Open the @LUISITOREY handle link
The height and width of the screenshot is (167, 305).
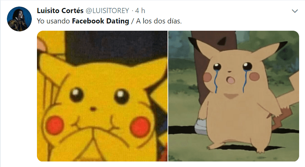pyautogui.click(x=107, y=10)
